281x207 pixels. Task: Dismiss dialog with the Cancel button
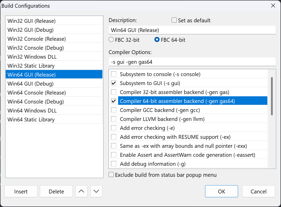coord(258,191)
